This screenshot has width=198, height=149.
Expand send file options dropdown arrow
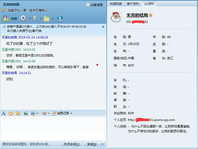(53, 19)
